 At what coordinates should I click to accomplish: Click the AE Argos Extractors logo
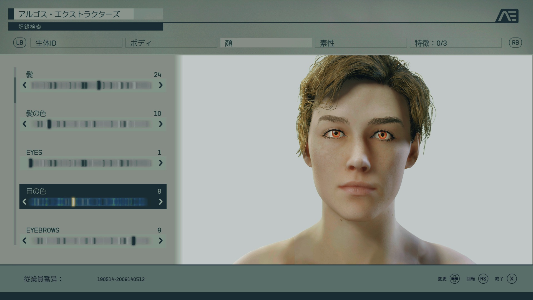[507, 16]
